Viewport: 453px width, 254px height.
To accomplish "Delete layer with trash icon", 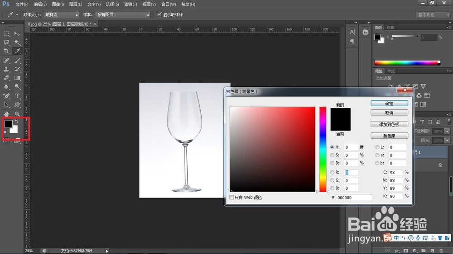I will coord(441,250).
